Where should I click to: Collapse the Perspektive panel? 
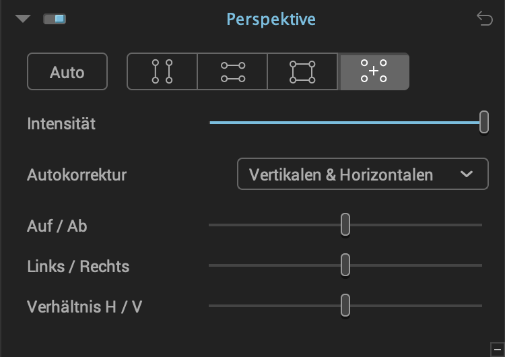(22, 19)
